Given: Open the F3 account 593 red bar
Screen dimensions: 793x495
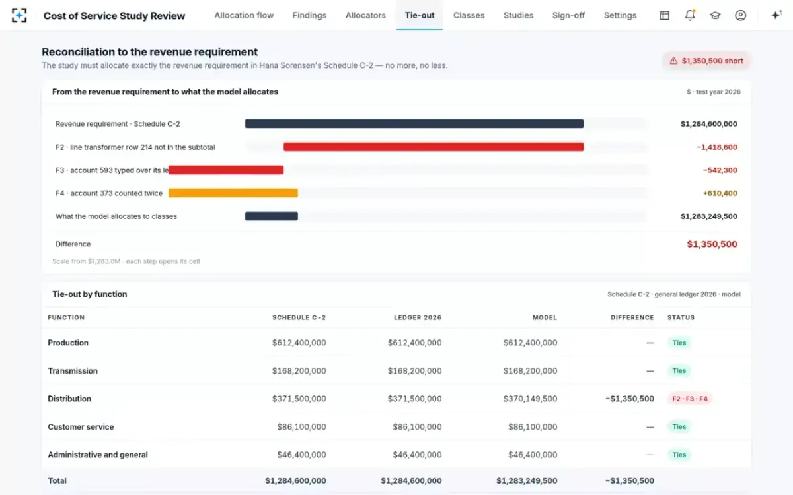Looking at the screenshot, I should (x=226, y=170).
